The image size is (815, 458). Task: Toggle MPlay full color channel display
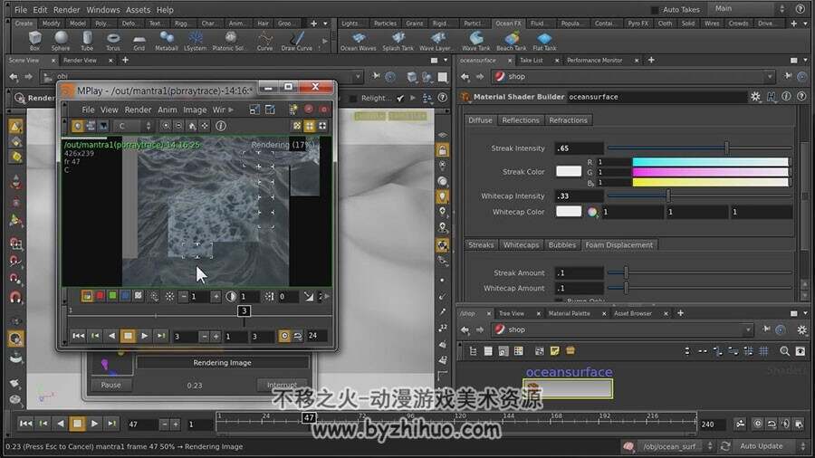(87, 295)
